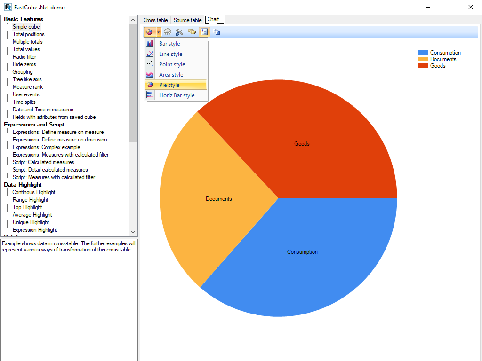Viewport: 482px width, 361px height.
Task: Pick the Point style entry
Action: coord(172,64)
